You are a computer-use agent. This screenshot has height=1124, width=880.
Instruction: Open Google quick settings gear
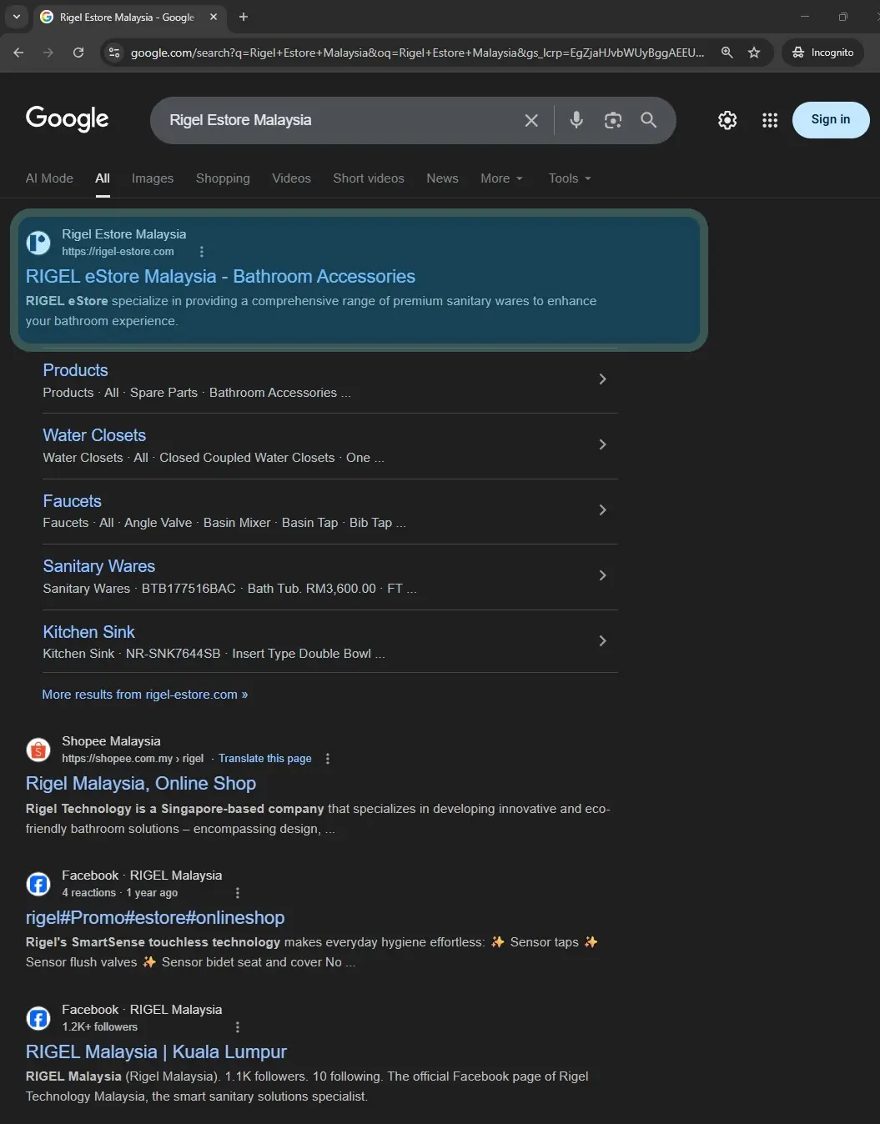coord(727,120)
